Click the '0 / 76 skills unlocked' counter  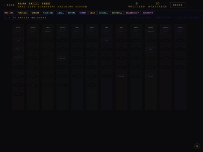26,18
